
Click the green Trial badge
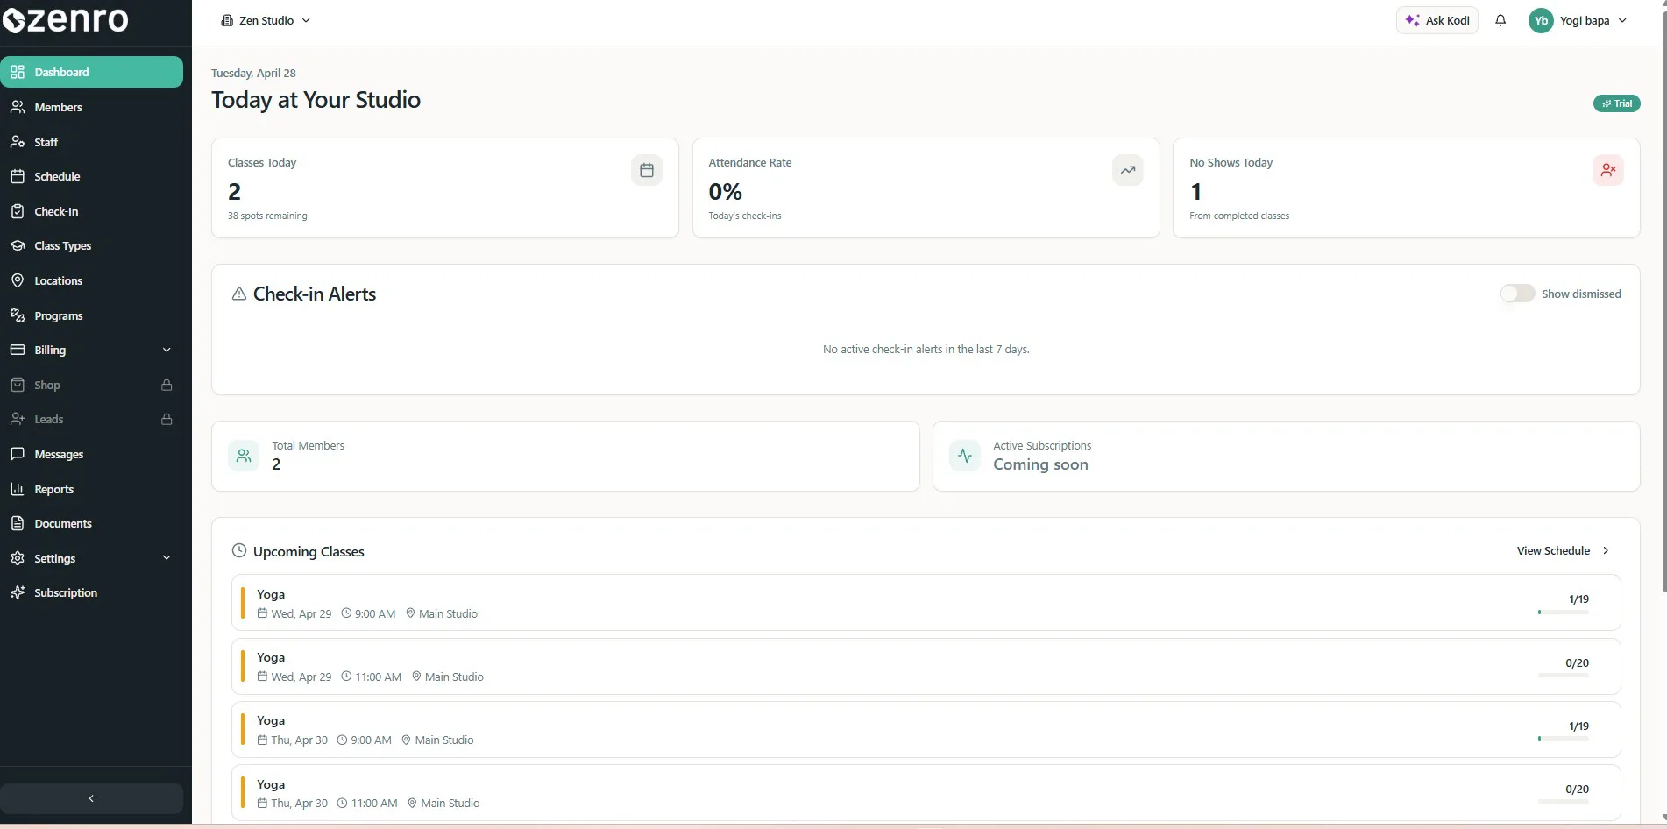click(1616, 103)
